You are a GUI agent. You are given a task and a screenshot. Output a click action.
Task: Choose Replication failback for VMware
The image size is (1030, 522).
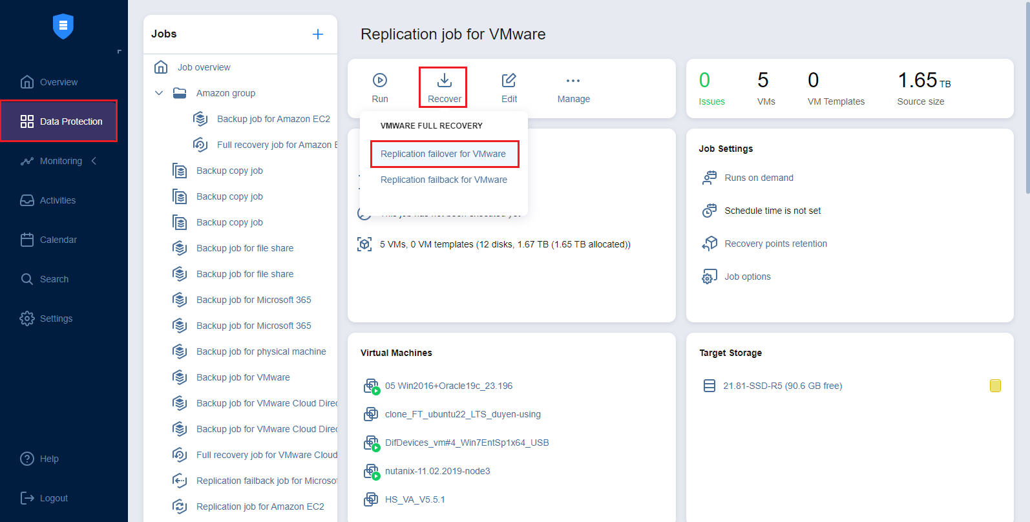pos(444,180)
